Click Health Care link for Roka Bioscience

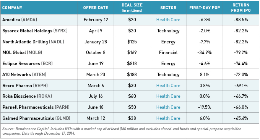point(168,96)
